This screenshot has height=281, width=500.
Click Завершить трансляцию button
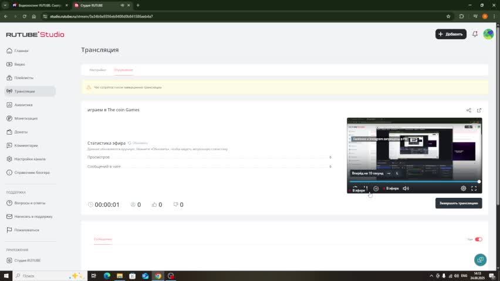[458, 203]
